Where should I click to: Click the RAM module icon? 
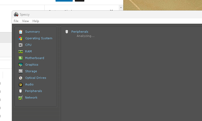[x=21, y=51]
